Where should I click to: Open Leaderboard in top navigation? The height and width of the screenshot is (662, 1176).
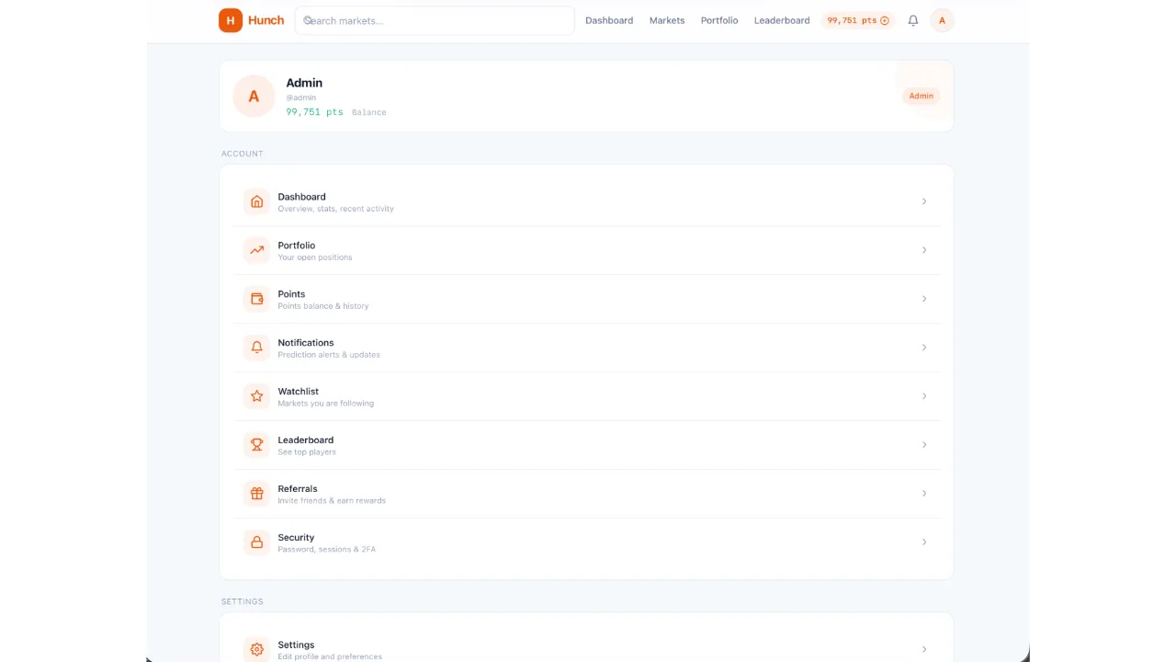pyautogui.click(x=782, y=20)
